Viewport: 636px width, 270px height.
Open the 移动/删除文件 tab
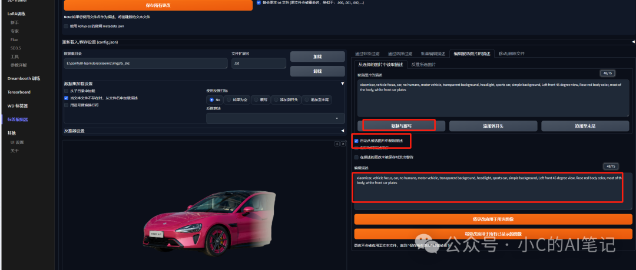[512, 54]
